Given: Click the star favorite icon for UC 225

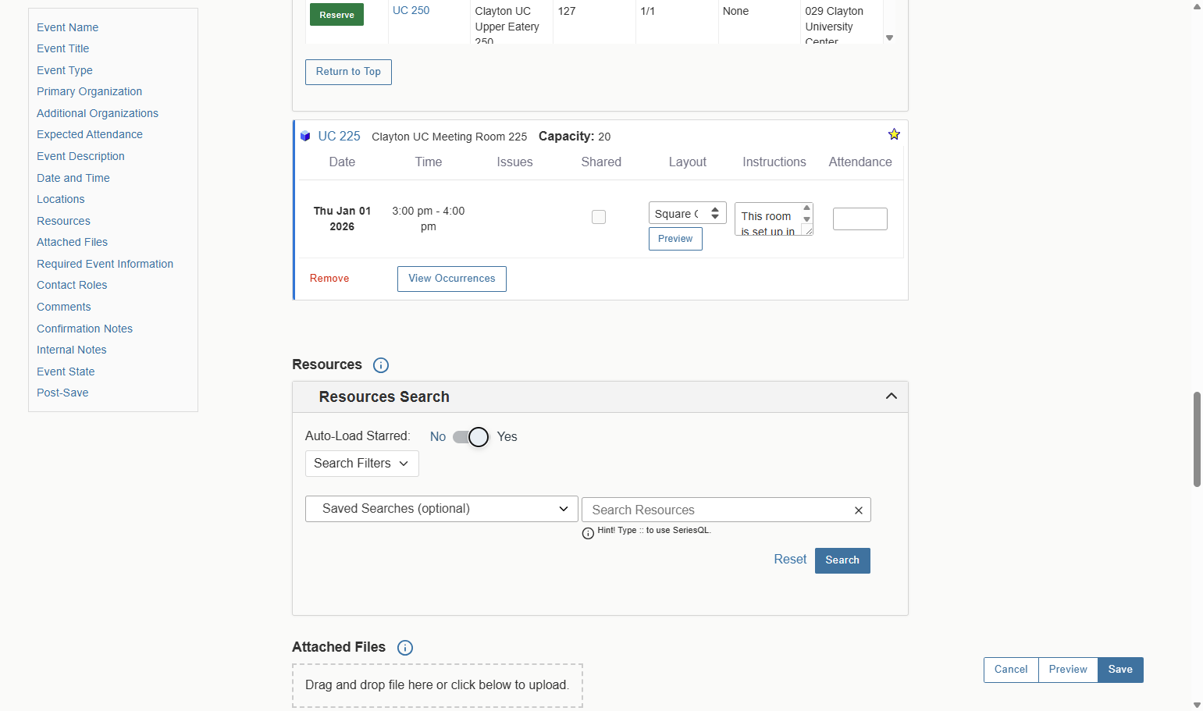Looking at the screenshot, I should coord(894,134).
